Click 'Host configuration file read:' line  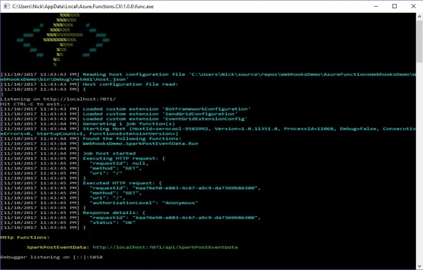(131, 84)
